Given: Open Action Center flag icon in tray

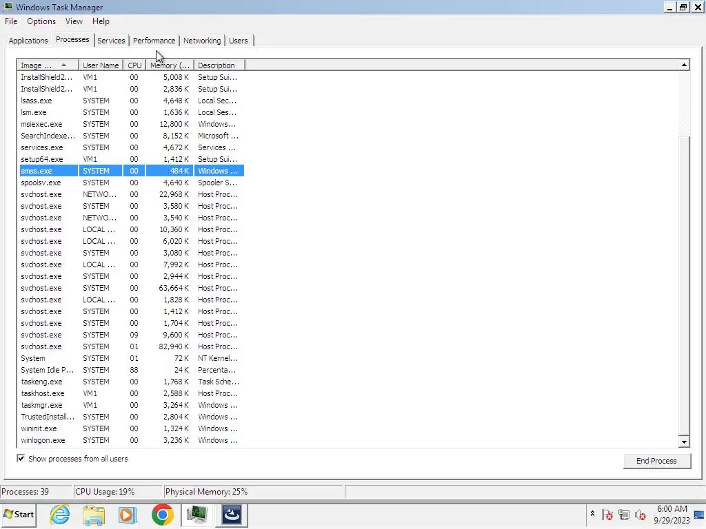Looking at the screenshot, I should [607, 514].
